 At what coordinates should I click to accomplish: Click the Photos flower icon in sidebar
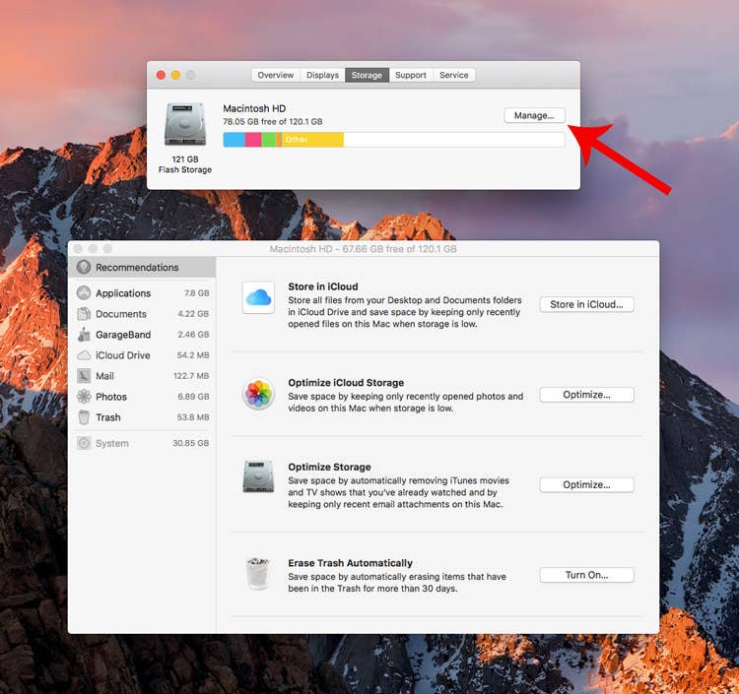point(84,397)
